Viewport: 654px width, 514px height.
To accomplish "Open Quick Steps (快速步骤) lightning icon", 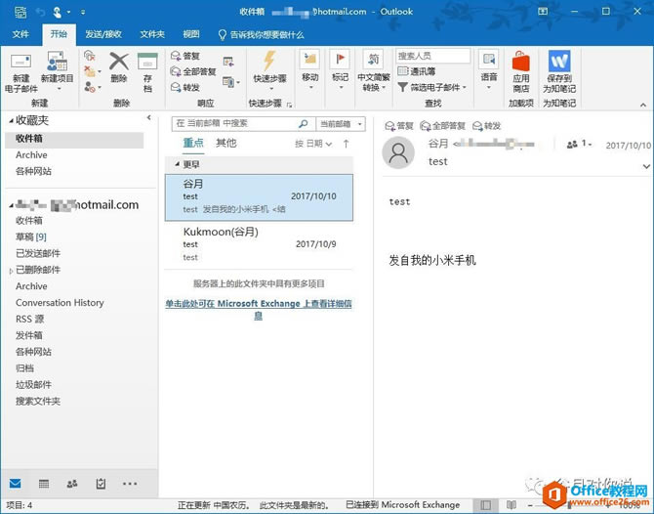I will [x=269, y=61].
